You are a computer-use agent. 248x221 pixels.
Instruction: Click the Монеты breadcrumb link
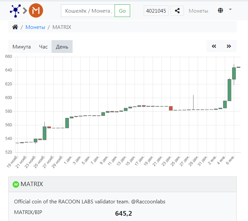[x=35, y=27]
